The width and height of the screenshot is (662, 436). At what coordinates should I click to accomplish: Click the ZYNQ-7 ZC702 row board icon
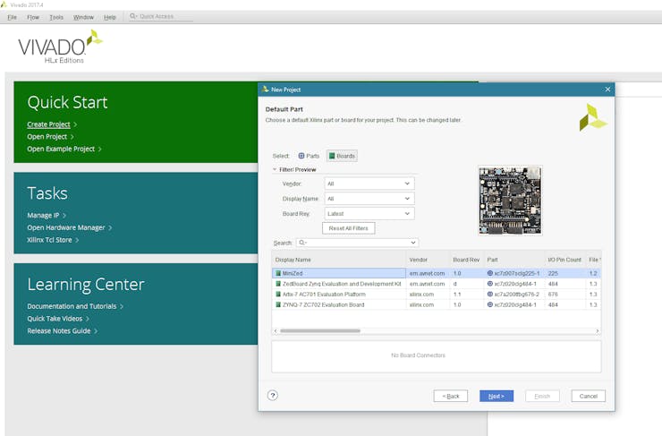278,304
